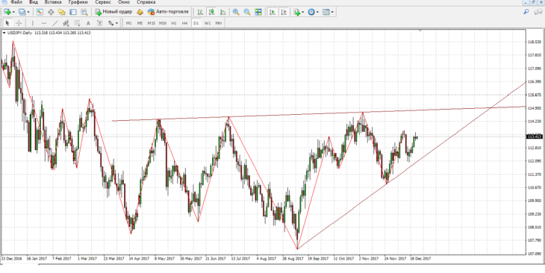Expand the new chart dropdown arrow

tap(13, 13)
